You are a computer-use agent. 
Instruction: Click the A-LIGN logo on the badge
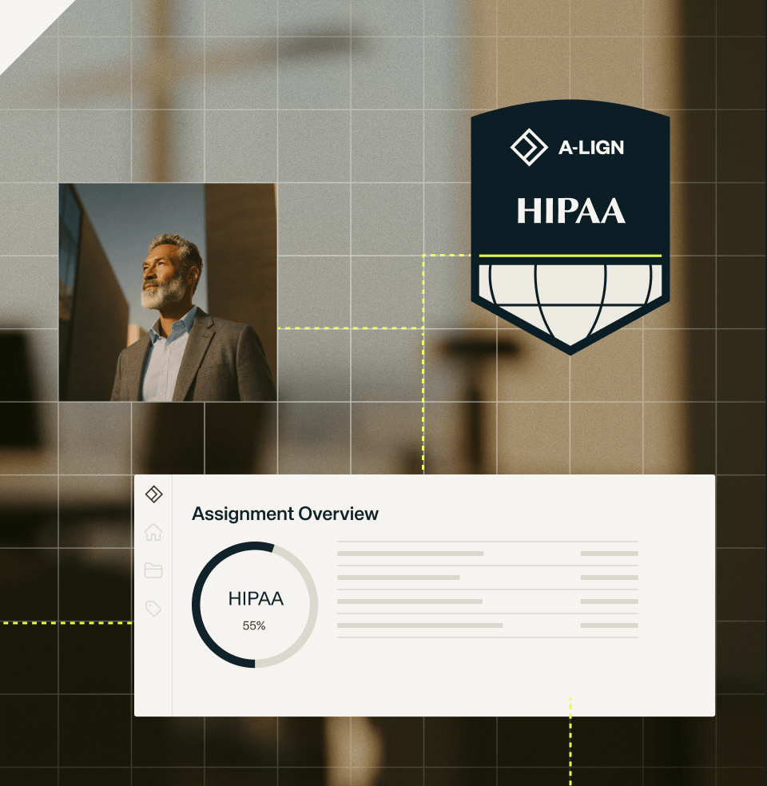567,147
